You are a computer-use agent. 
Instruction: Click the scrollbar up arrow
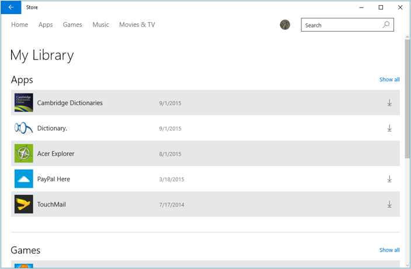pos(407,37)
